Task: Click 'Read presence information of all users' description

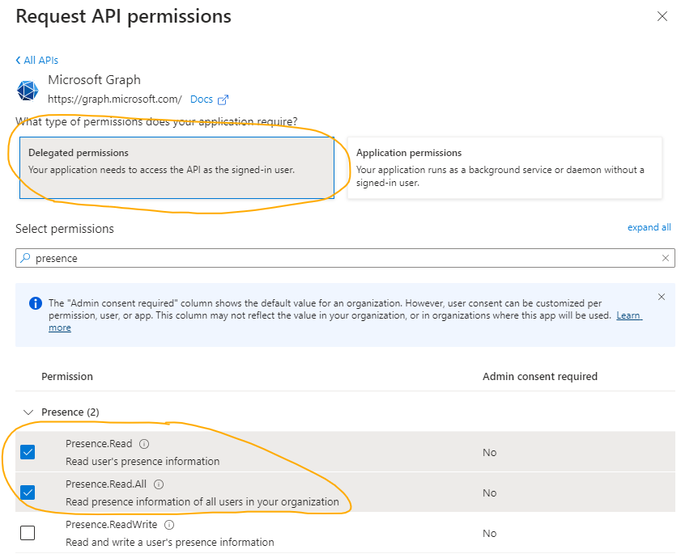Action: coord(202,501)
